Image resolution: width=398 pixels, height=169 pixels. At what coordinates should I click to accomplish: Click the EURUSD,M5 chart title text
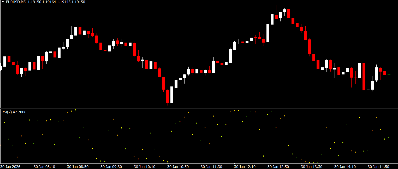tap(16, 2)
